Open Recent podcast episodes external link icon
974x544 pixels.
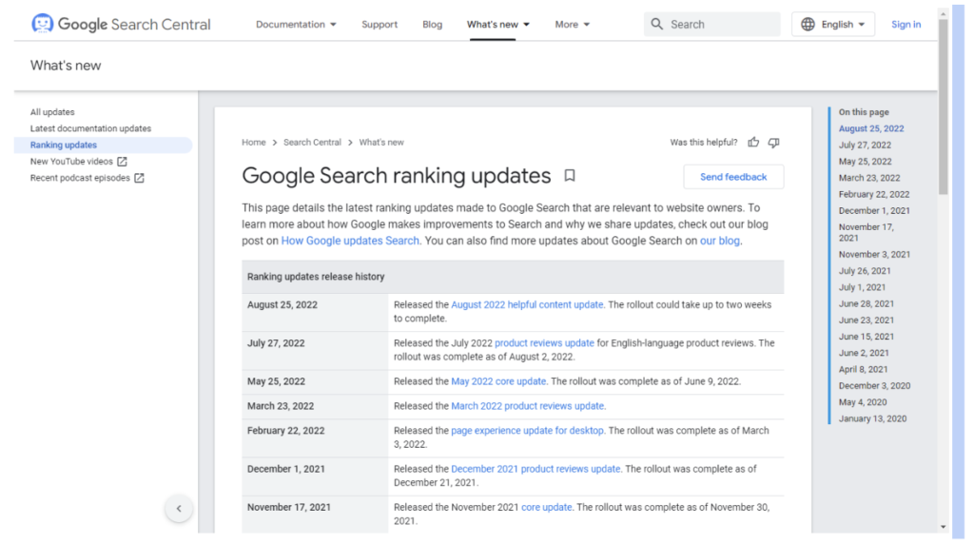click(x=139, y=178)
